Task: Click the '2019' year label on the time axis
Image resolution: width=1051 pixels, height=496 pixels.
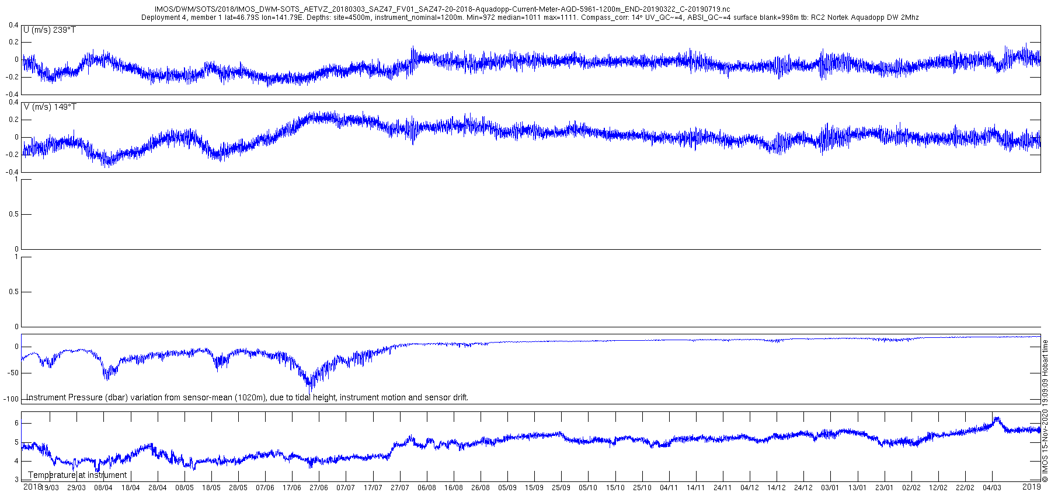Action: pos(1032,487)
